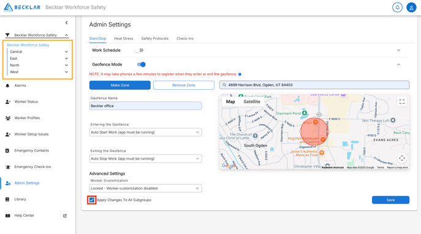This screenshot has width=421, height=234.
Task: Open the map camera pan control
Action: [x=402, y=158]
